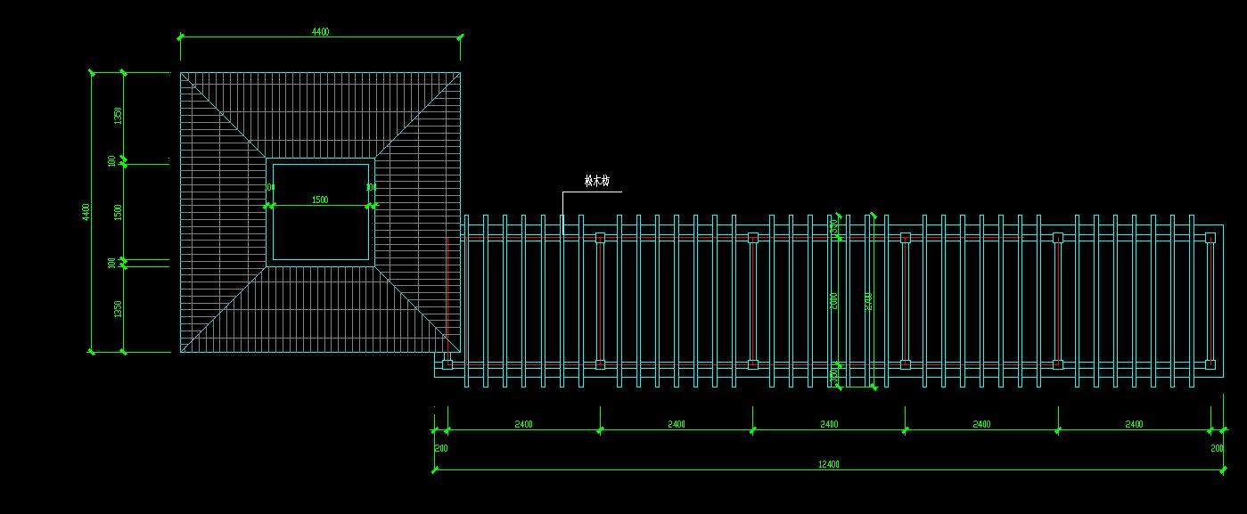Select the bottom-left pergola column square
Screen dimensions: 1247x514
point(447,364)
